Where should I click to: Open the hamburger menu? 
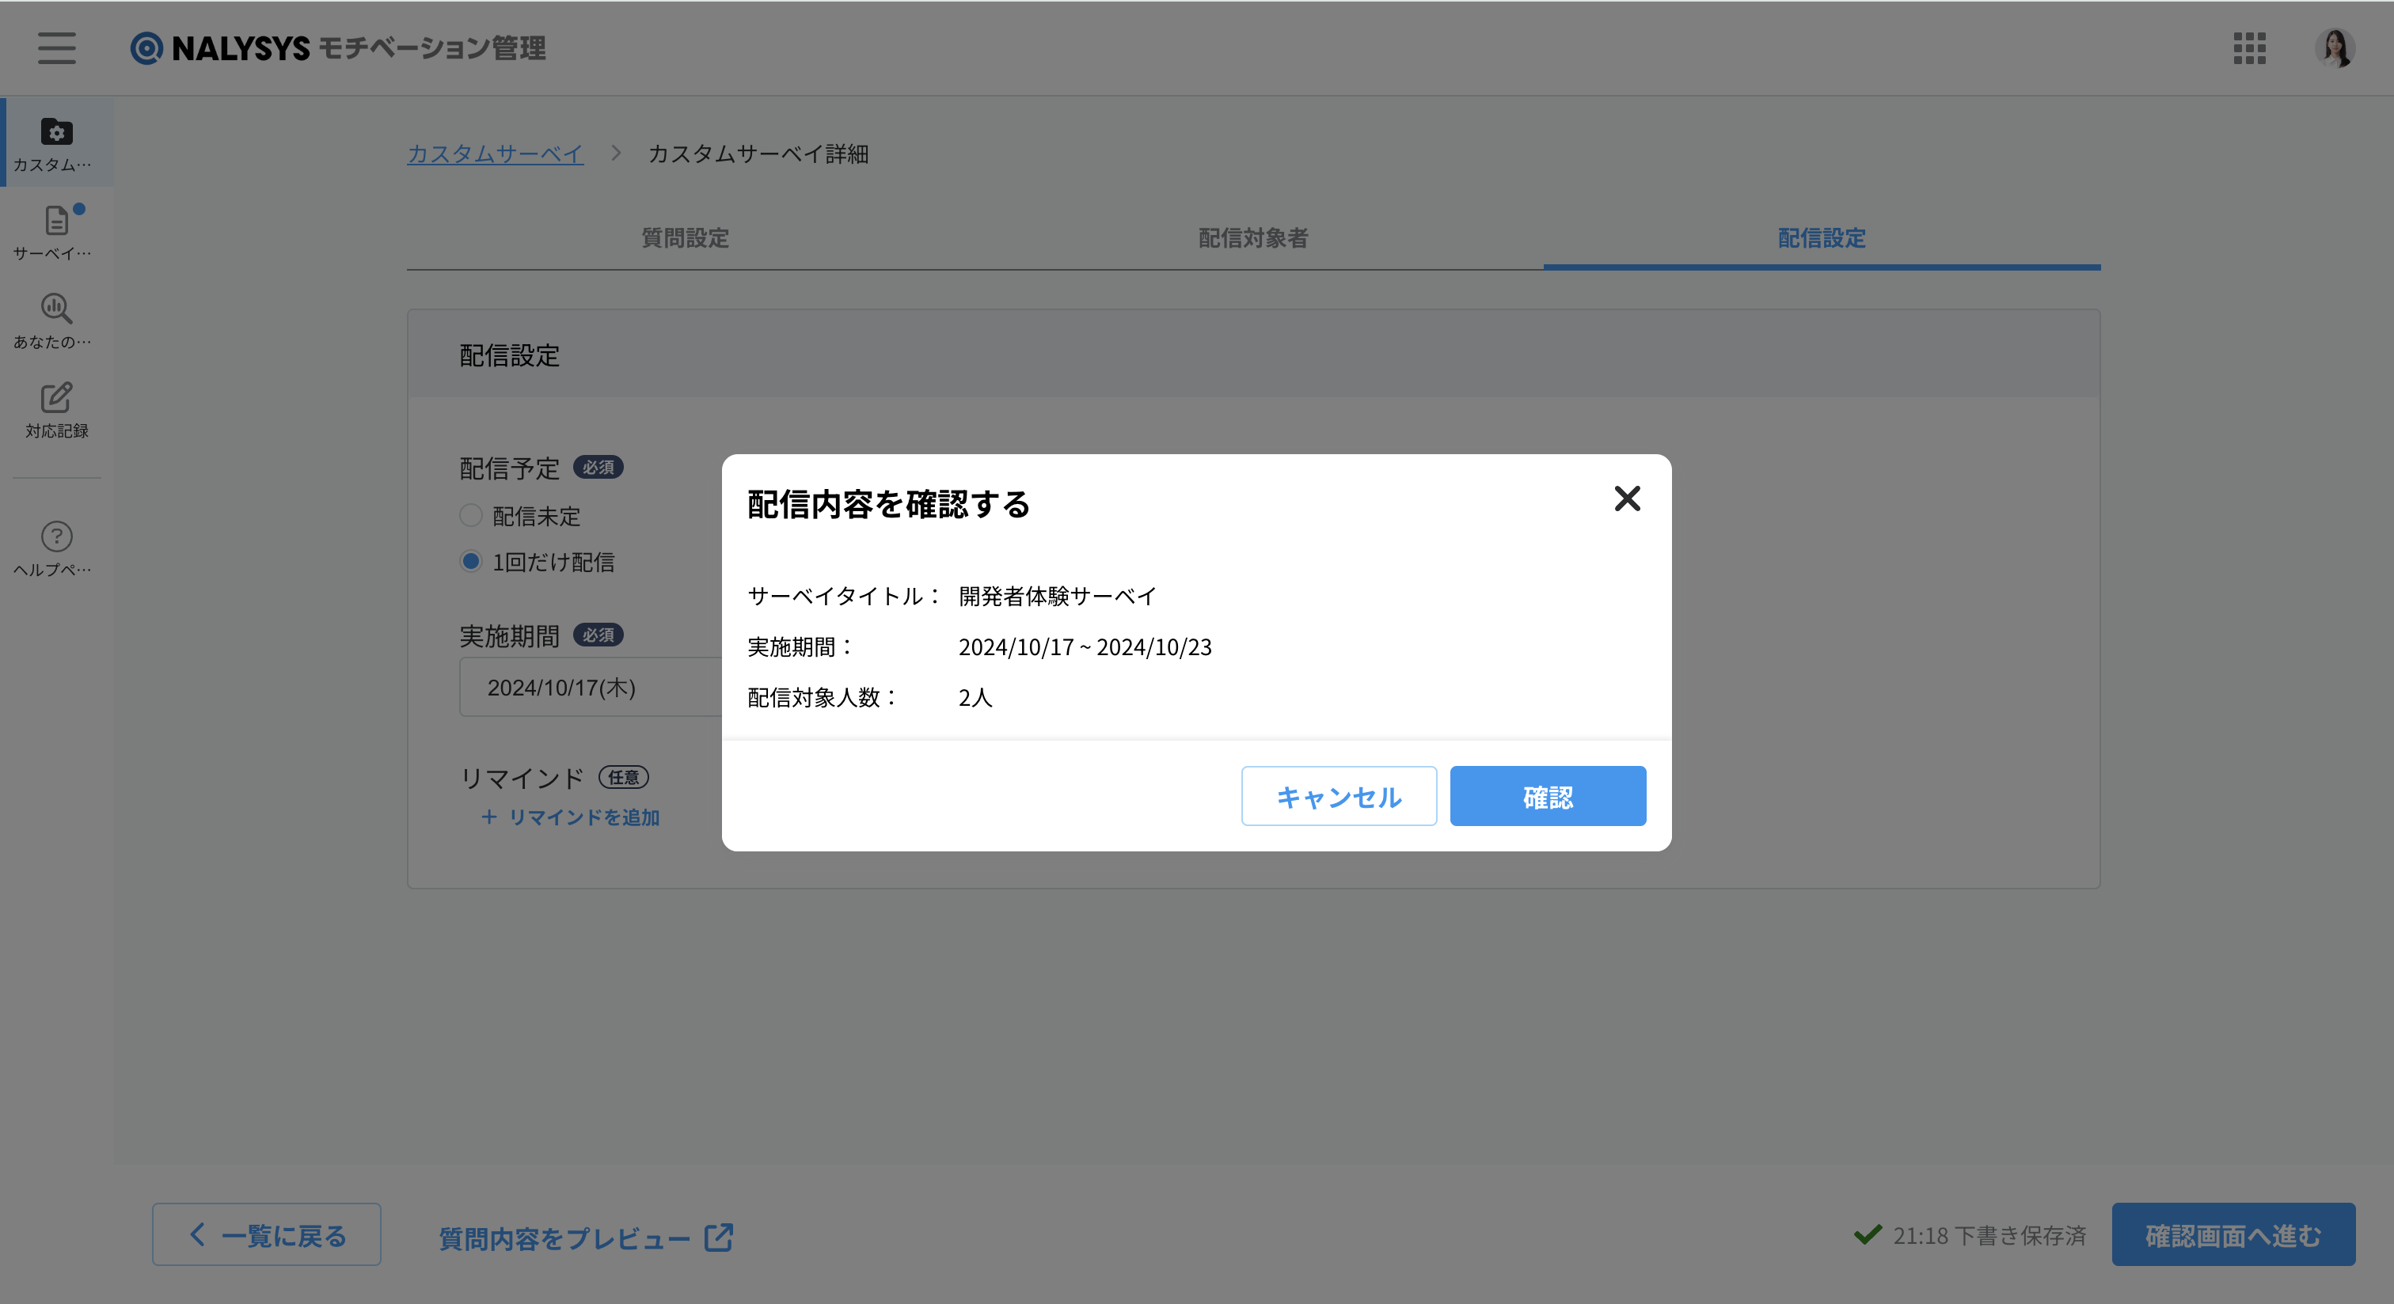(x=57, y=48)
